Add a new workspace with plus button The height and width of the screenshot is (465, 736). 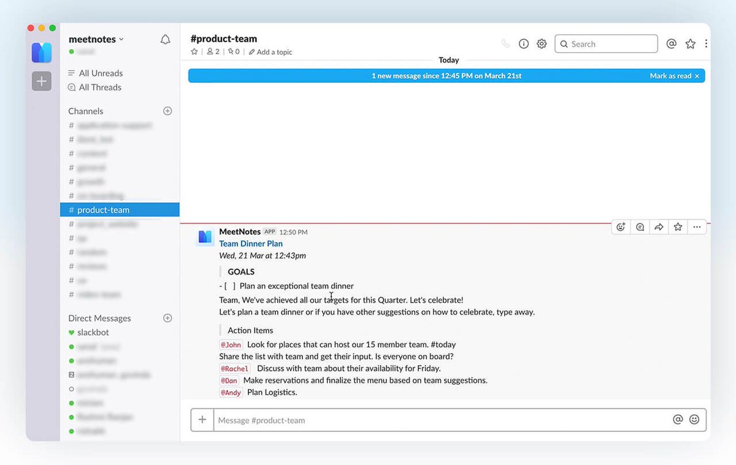42,81
